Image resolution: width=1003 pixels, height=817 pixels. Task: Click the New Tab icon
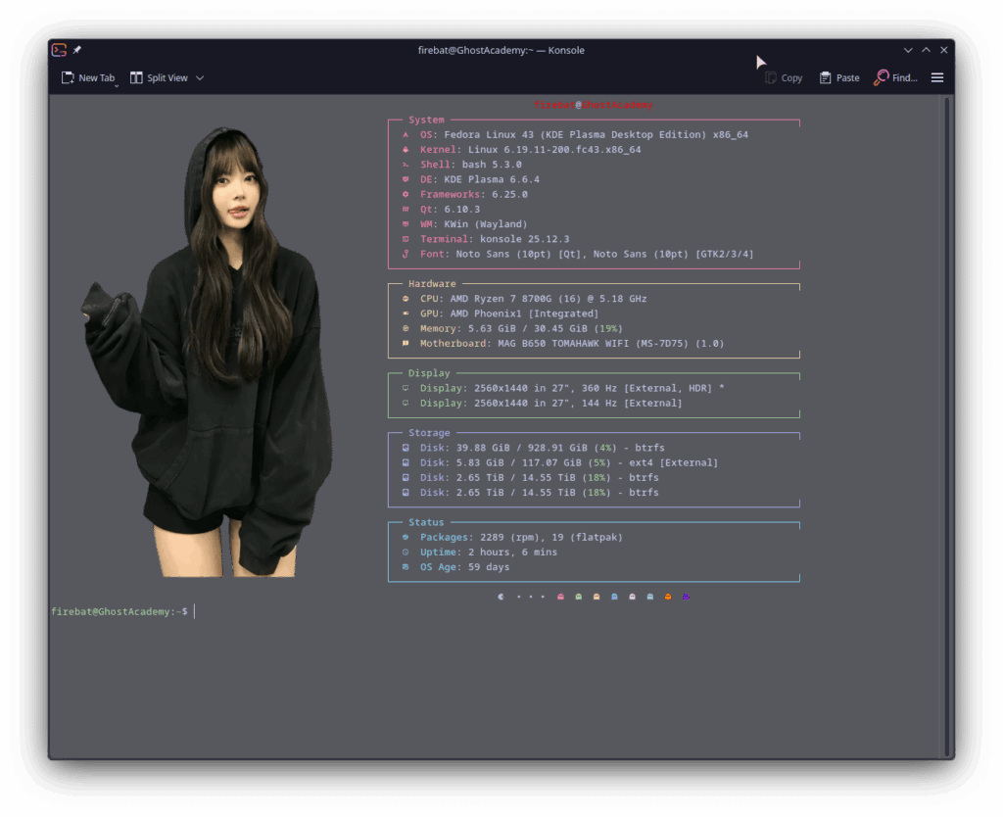(x=68, y=78)
